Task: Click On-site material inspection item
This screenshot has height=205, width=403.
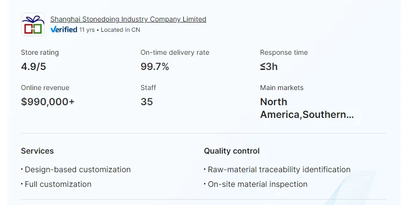Action: [x=257, y=184]
